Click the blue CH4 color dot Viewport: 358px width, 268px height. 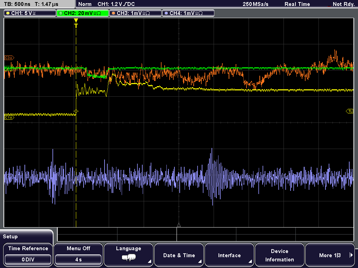pyautogui.click(x=166, y=13)
